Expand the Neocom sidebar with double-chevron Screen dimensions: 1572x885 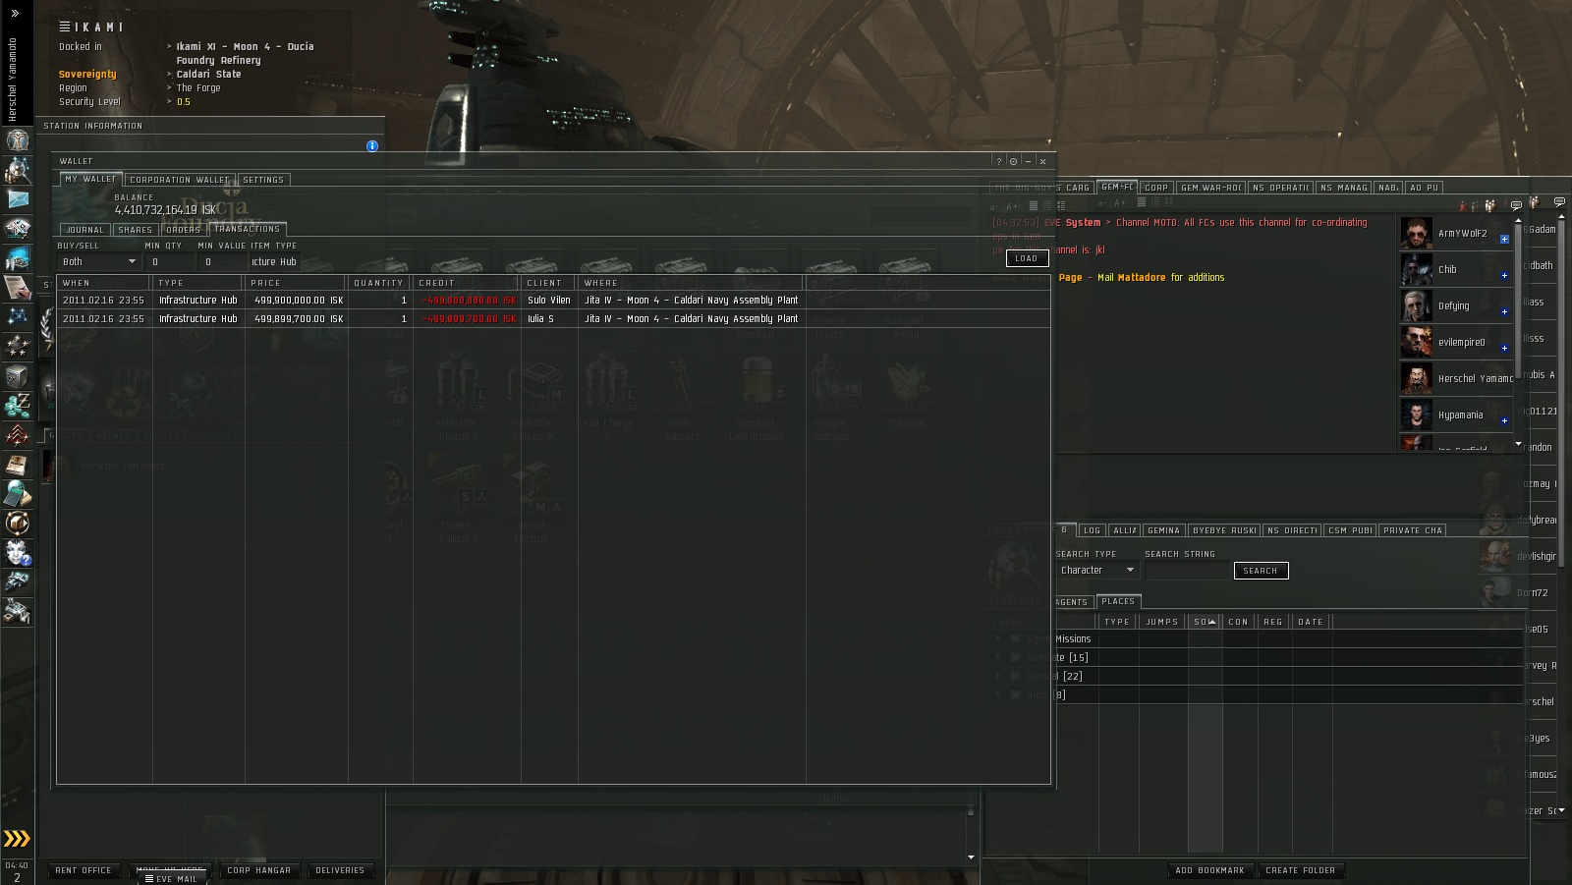tap(15, 14)
